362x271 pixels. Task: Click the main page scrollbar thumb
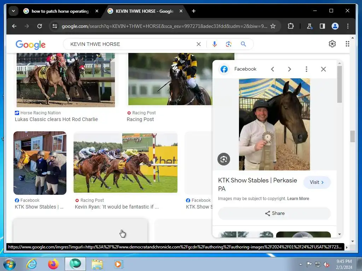(x=352, y=137)
